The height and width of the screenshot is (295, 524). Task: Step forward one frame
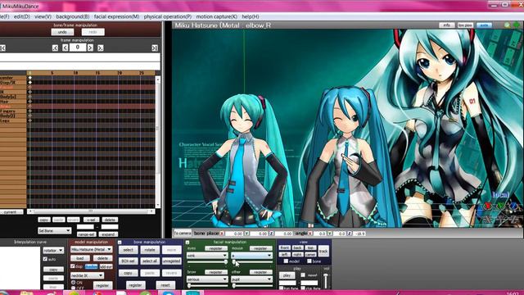90,48
